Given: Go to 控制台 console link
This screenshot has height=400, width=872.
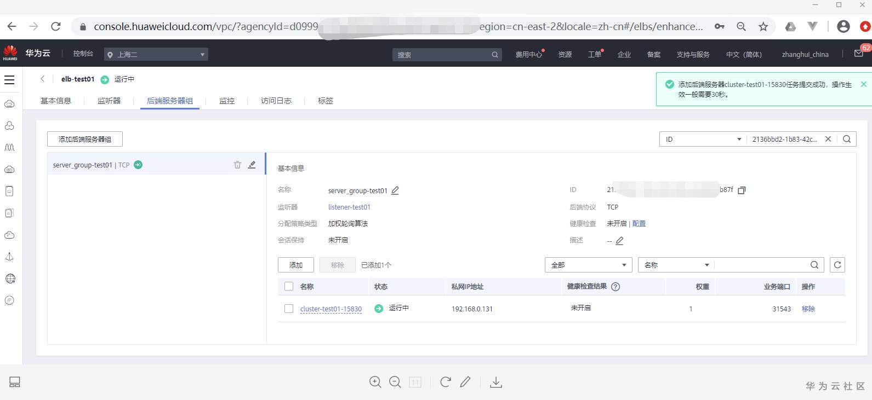Looking at the screenshot, I should [x=83, y=54].
